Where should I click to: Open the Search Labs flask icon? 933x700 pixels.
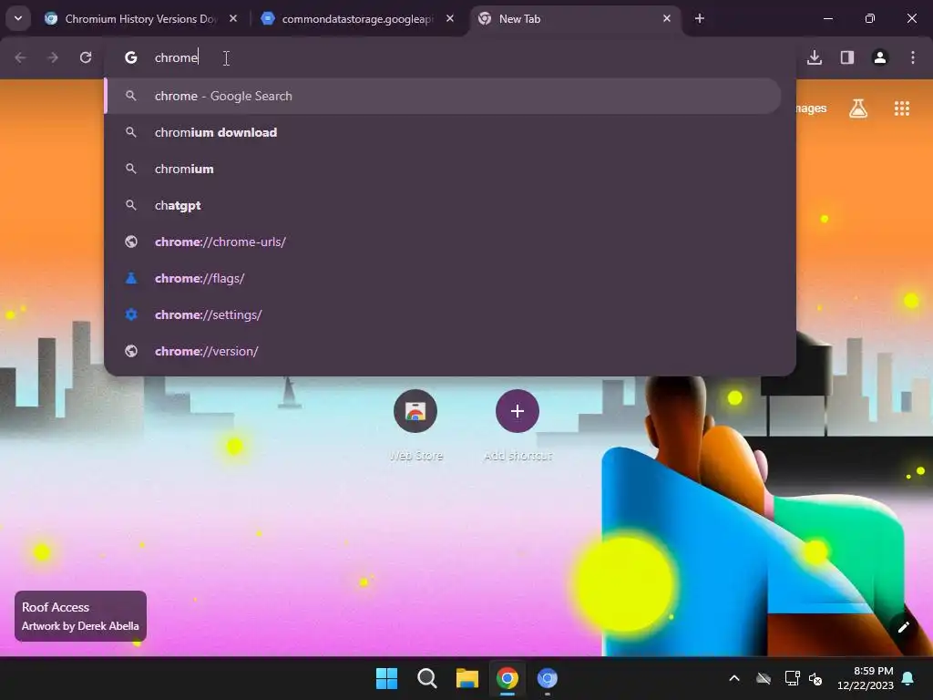[858, 108]
